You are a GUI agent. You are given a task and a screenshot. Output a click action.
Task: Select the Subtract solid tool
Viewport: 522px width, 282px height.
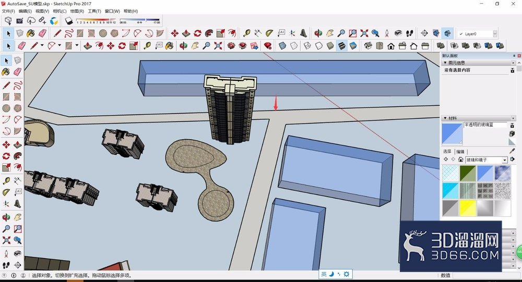coord(477,45)
